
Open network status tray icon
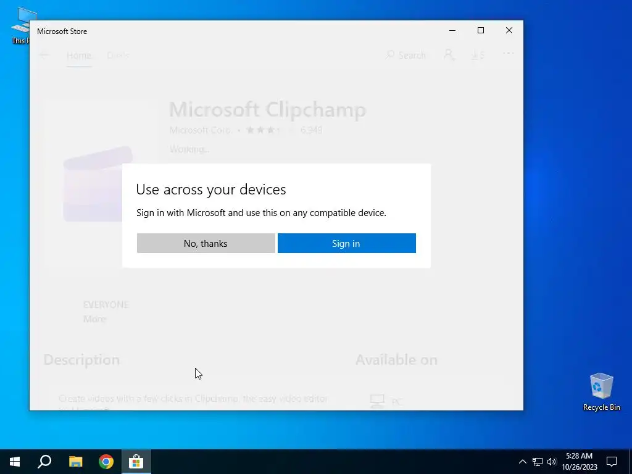[538, 462]
